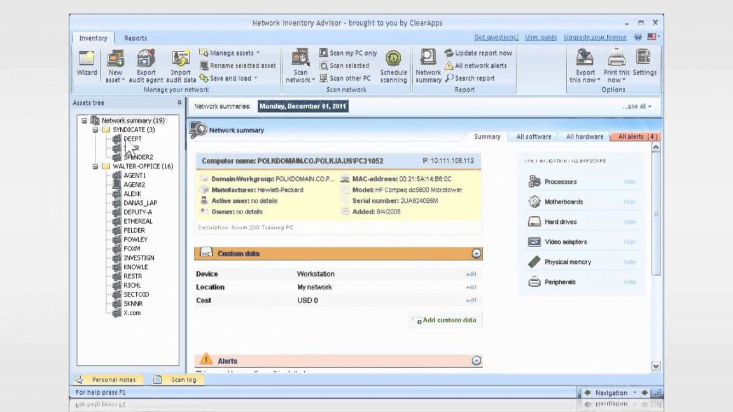Viewport: 733px width, 412px height.
Task: Select the All hardware tab
Action: click(x=584, y=137)
